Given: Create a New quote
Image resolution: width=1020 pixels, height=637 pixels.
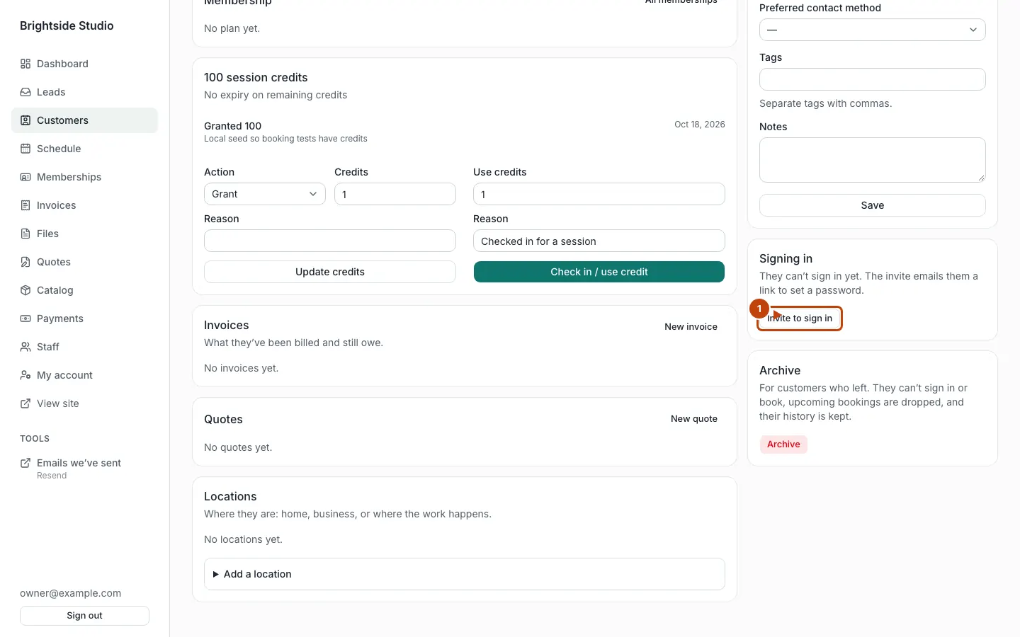Looking at the screenshot, I should (x=694, y=419).
